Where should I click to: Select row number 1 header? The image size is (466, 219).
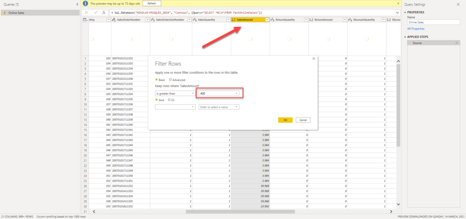click(x=85, y=59)
